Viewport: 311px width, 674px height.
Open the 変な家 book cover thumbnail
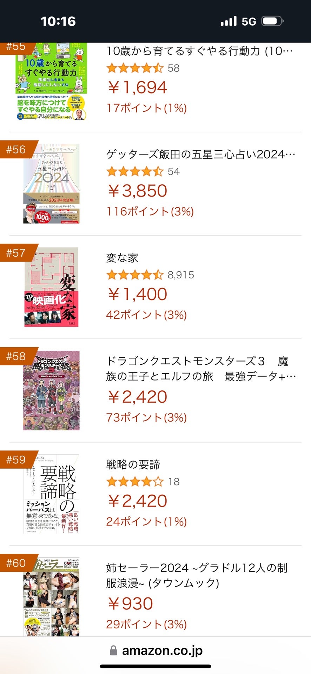[51, 287]
